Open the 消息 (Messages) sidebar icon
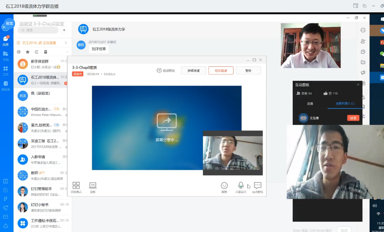Screen dimensions: 384x232 click(5, 40)
